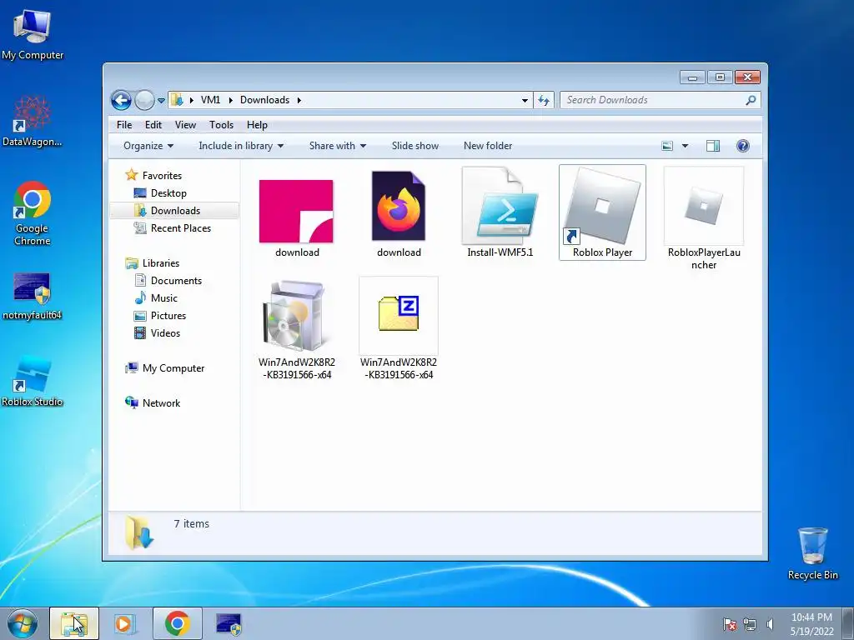
Task: Select the Roblox Studio desktop shortcut
Action: click(33, 381)
